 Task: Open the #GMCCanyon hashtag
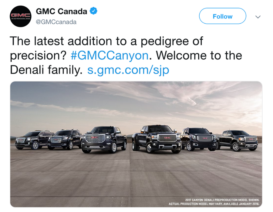point(110,55)
